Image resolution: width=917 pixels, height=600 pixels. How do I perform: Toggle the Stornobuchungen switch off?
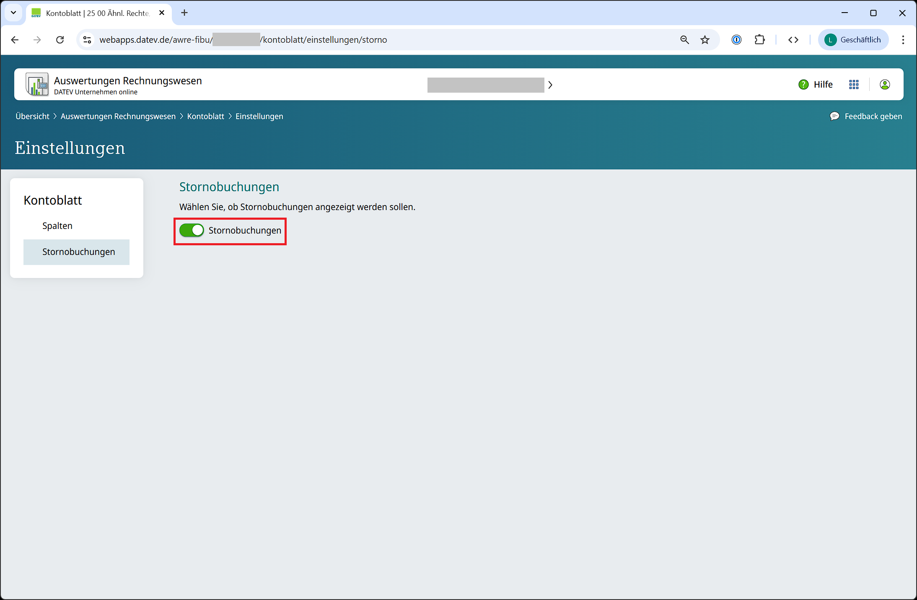pyautogui.click(x=192, y=230)
